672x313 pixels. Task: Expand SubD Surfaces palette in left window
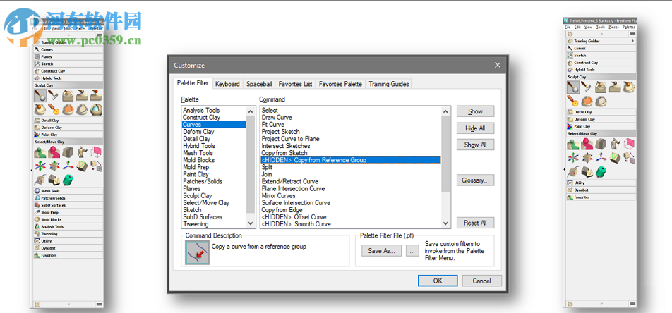coord(68,205)
